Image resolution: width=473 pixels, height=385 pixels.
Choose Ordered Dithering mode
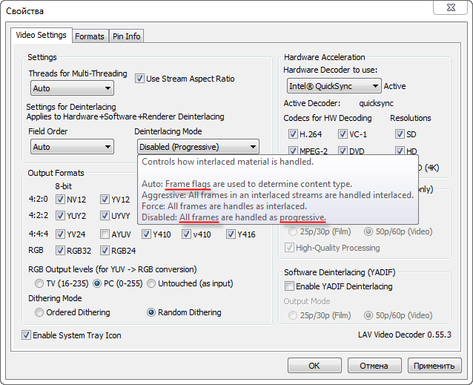40,312
